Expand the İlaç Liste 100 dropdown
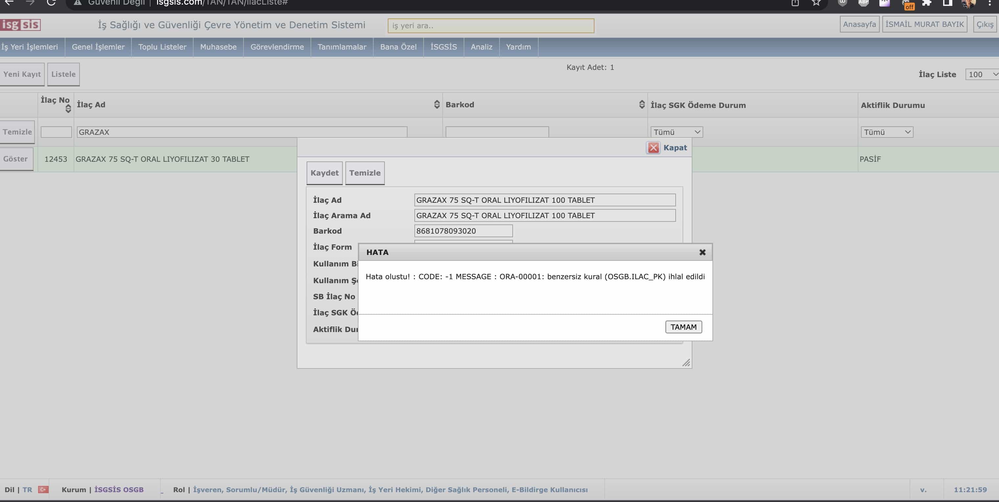 [x=982, y=74]
